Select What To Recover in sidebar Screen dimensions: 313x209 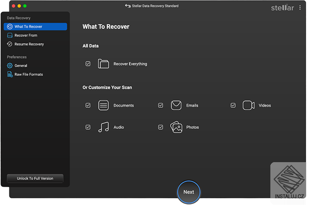pyautogui.click(x=35, y=27)
